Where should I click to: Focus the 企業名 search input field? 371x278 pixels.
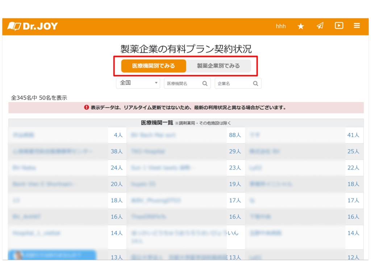233,84
